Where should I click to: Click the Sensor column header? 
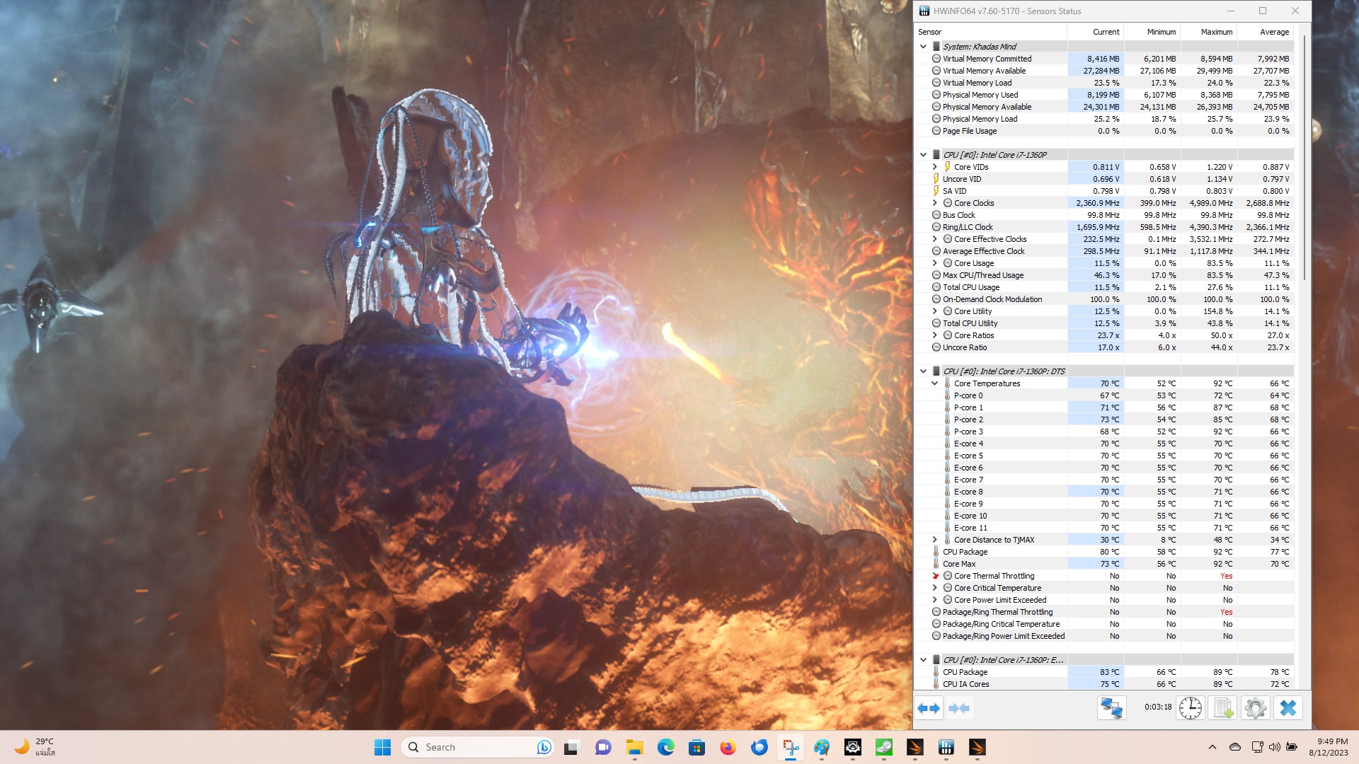(990, 32)
